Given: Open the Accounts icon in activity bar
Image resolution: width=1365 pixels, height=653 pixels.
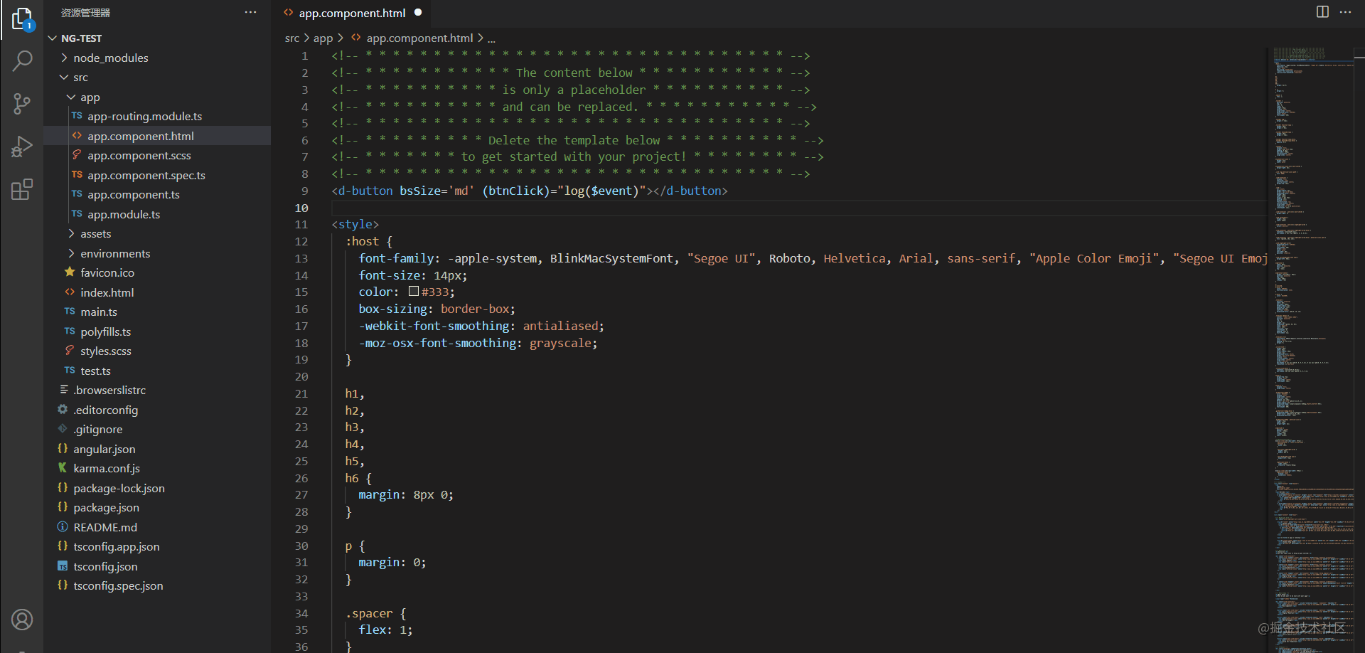Looking at the screenshot, I should 22,620.
